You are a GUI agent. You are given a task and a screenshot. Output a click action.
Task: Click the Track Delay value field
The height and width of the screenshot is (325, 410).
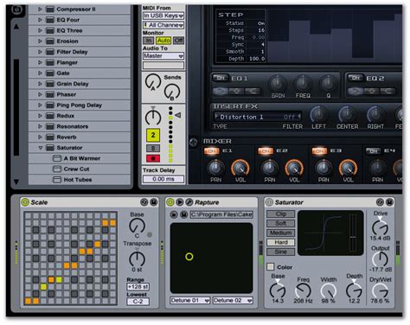[163, 179]
